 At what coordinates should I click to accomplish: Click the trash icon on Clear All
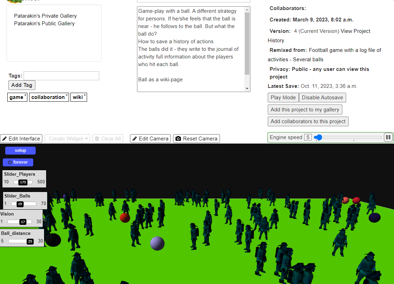pyautogui.click(x=97, y=139)
